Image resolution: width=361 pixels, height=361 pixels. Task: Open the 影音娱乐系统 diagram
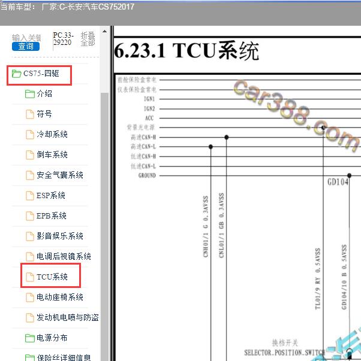tap(60, 236)
